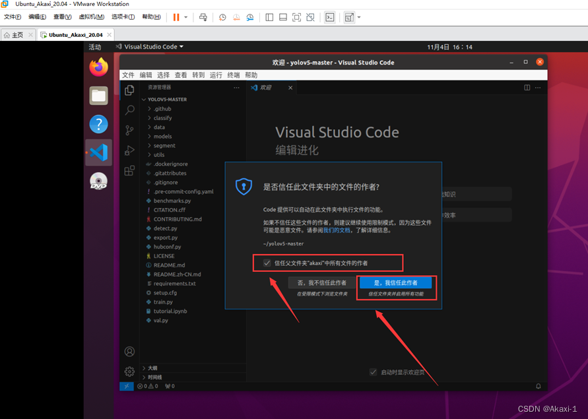Click the remote window indicator in status bar
This screenshot has width=588, height=419.
click(x=126, y=386)
